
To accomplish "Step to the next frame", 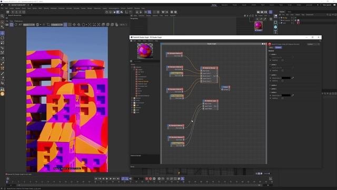I will coord(111,178).
